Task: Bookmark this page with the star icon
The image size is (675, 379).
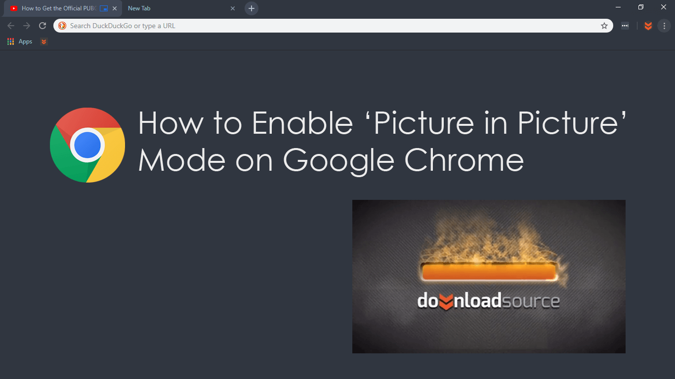Action: tap(604, 26)
